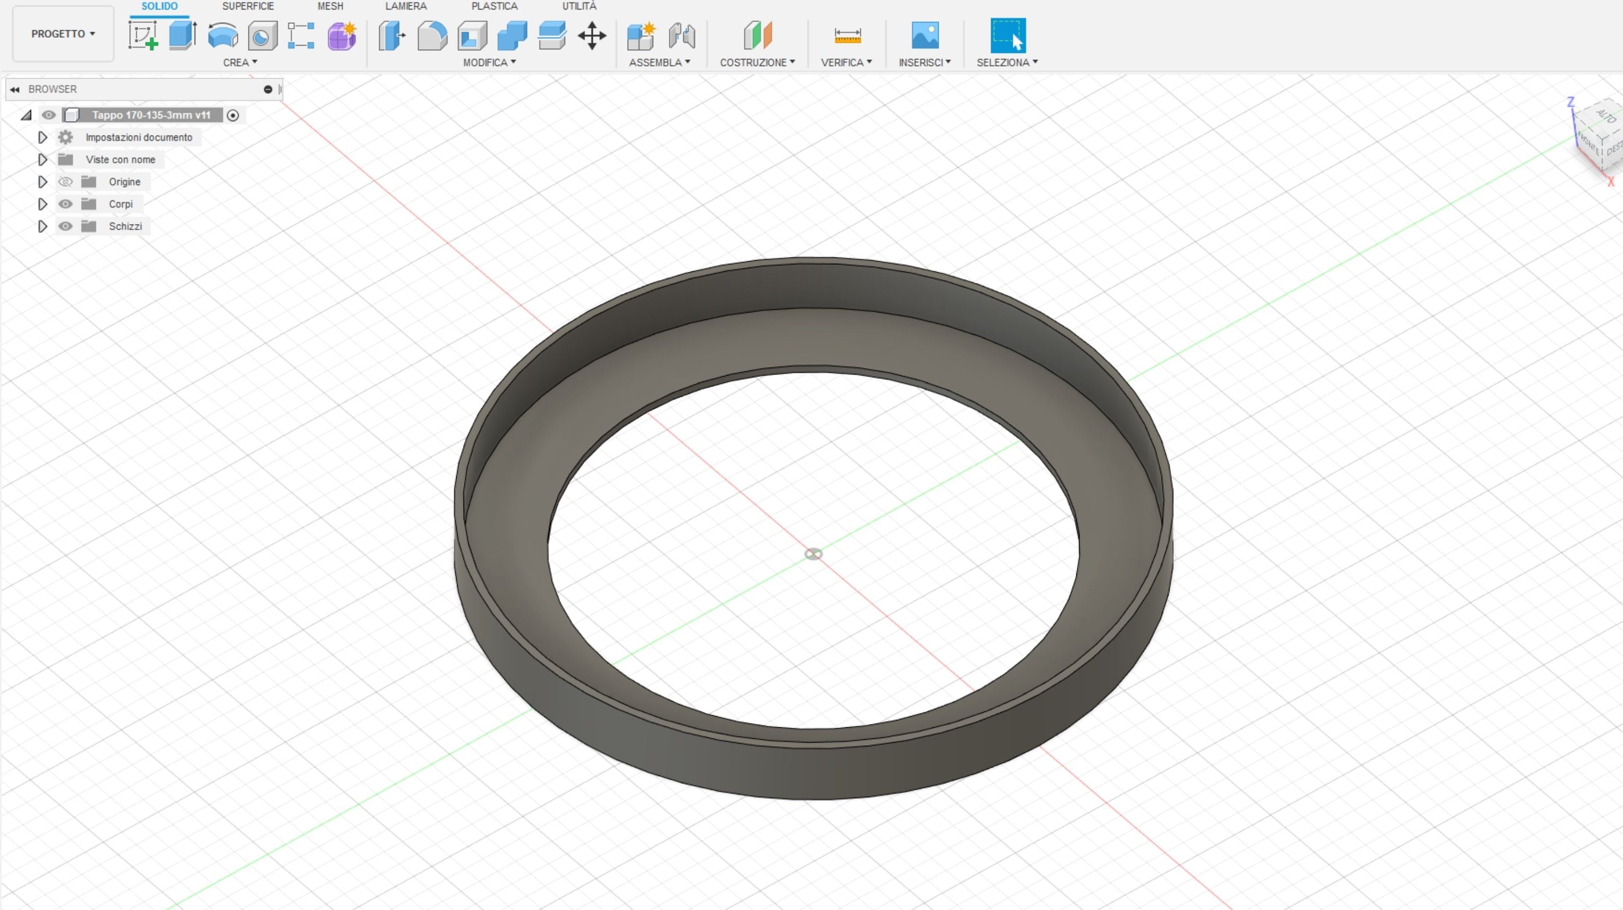Toggle visibility of the Schizzi folder
The image size is (1623, 910).
tap(66, 226)
